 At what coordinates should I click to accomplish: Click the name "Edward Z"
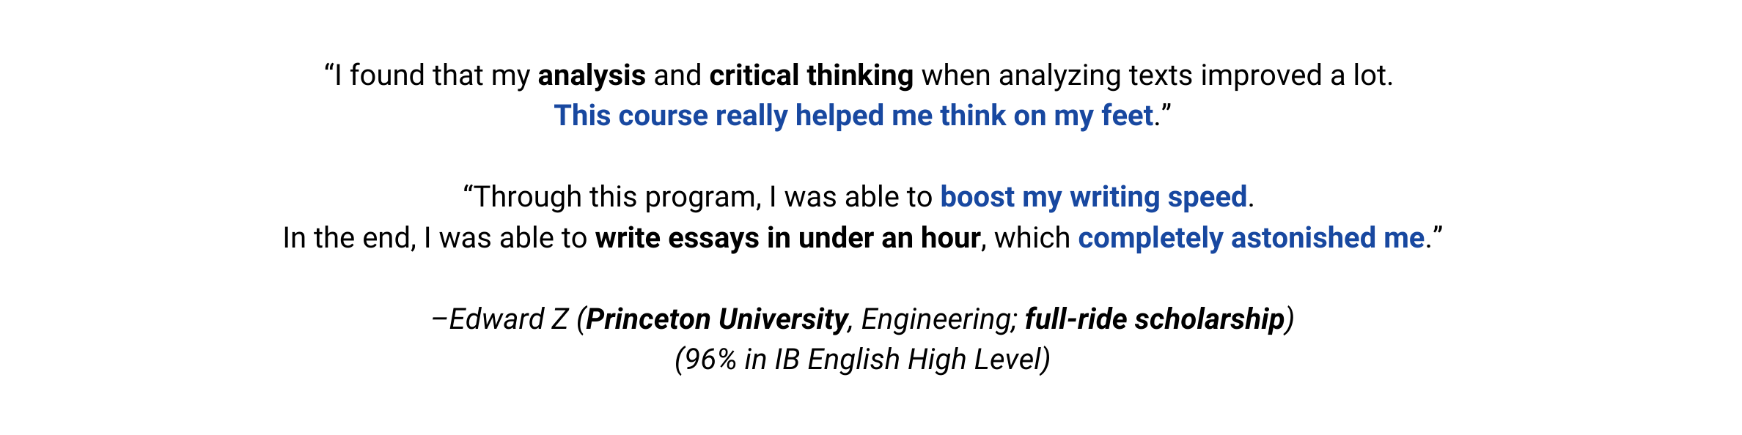508,319
